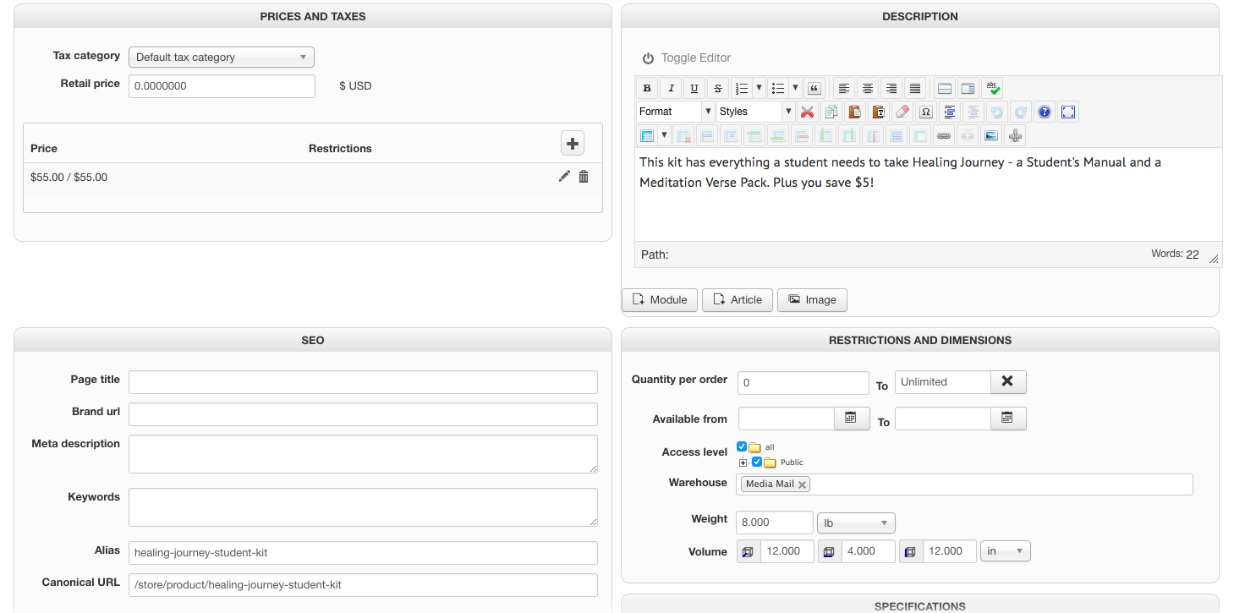Image resolution: width=1234 pixels, height=613 pixels.
Task: Click the spell check icon
Action: pyautogui.click(x=992, y=88)
